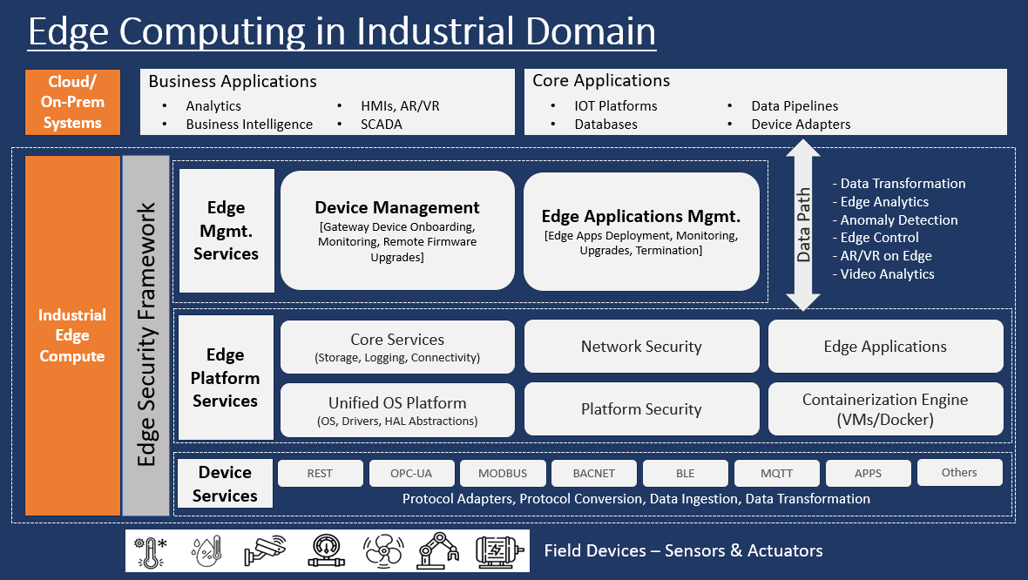Expand the Others protocol option
The width and height of the screenshot is (1028, 580).
(959, 472)
